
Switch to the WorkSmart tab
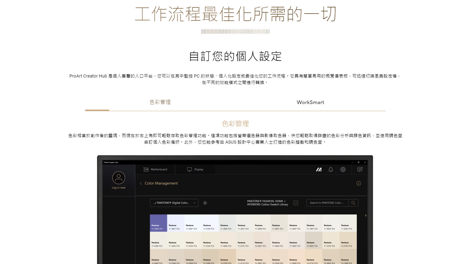(310, 102)
